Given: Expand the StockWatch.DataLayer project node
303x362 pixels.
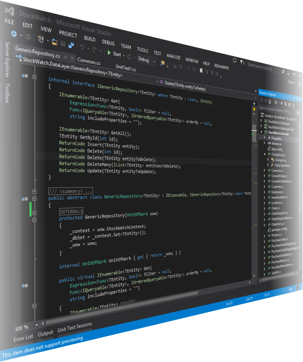Looking at the screenshot, I should [261, 120].
